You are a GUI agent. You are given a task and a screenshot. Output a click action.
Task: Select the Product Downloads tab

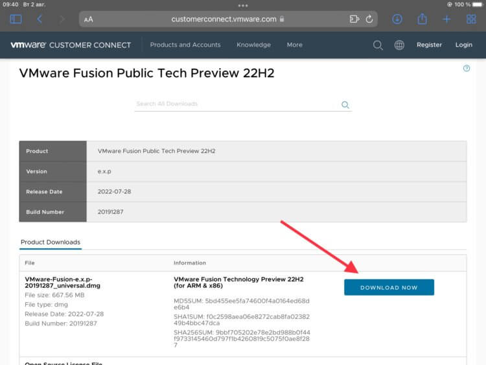point(51,242)
